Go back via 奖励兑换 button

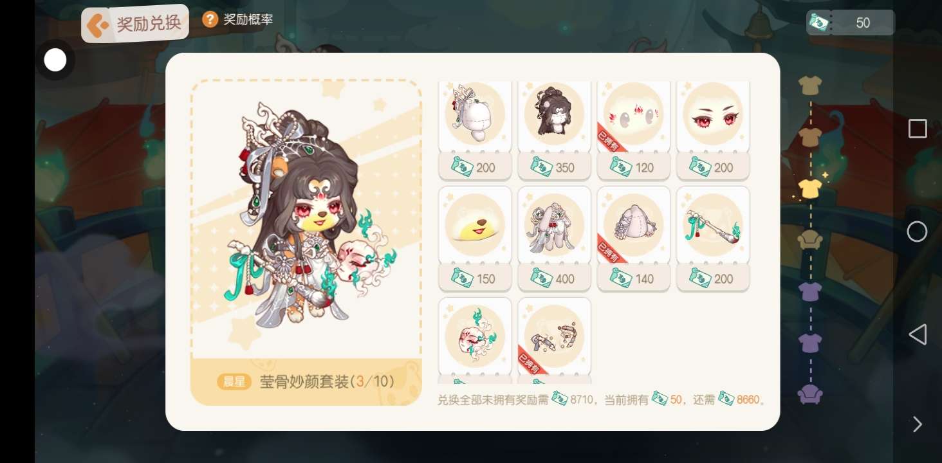click(135, 24)
